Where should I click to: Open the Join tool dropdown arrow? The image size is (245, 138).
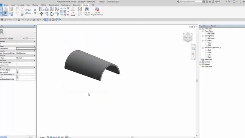32,13
